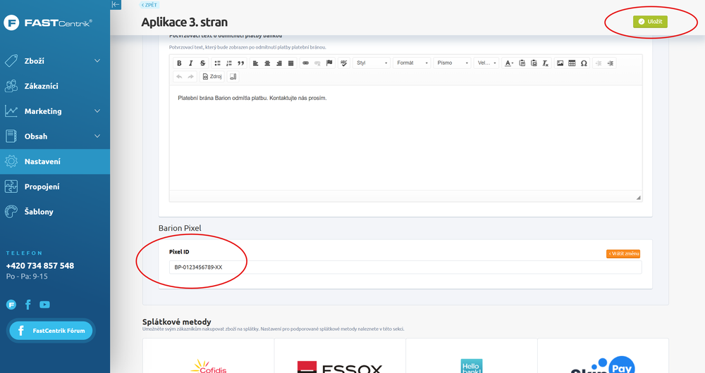This screenshot has width=705, height=373.
Task: Insert an anchor with the flag icon
Action: [329, 63]
